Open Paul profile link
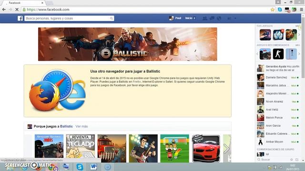Viewport: 305px width, 171px height. coord(175,18)
